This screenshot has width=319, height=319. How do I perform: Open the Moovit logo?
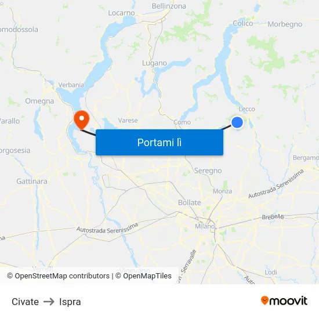[x=284, y=300]
